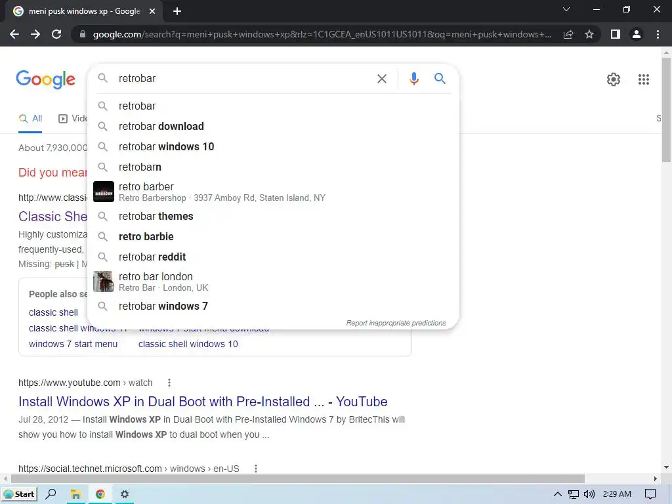Click the horizontal page scrollbar
Image resolution: width=672 pixels, height=504 pixels.
pyautogui.click(x=297, y=478)
